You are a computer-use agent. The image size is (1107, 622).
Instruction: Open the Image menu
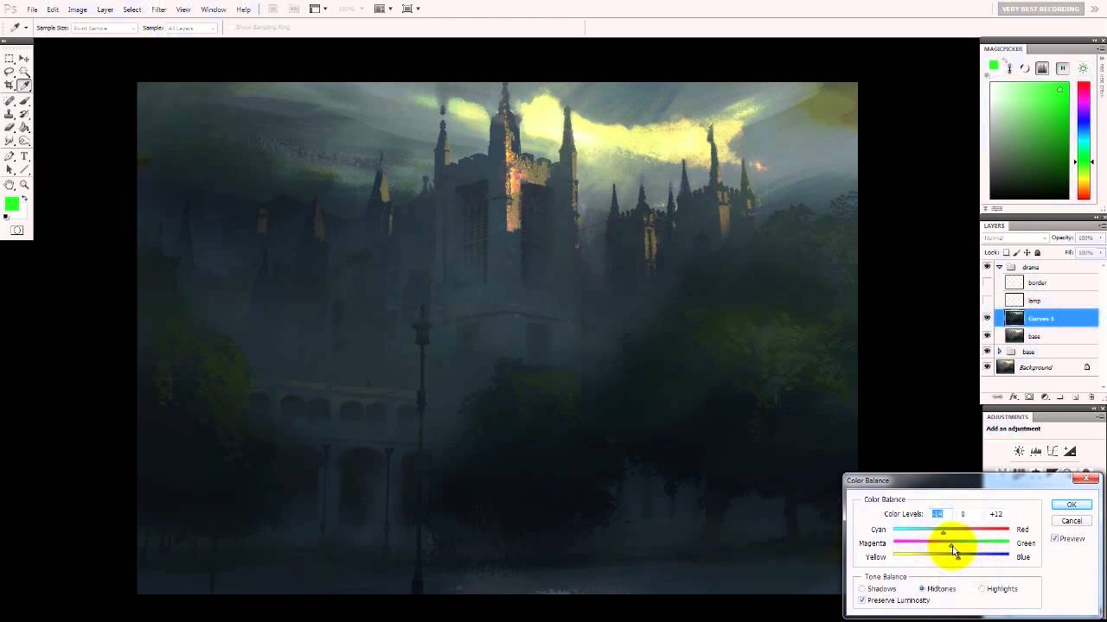pyautogui.click(x=78, y=10)
